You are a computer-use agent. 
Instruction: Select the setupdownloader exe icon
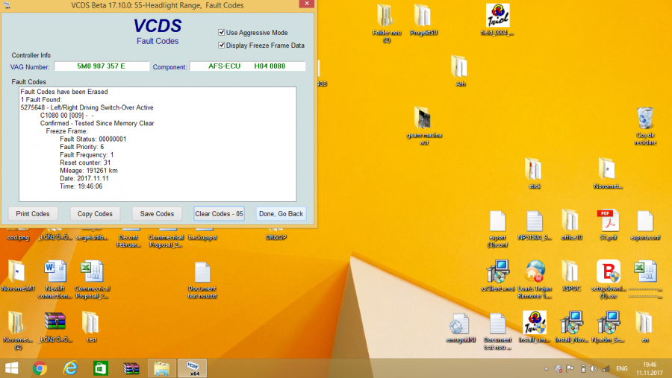[608, 272]
